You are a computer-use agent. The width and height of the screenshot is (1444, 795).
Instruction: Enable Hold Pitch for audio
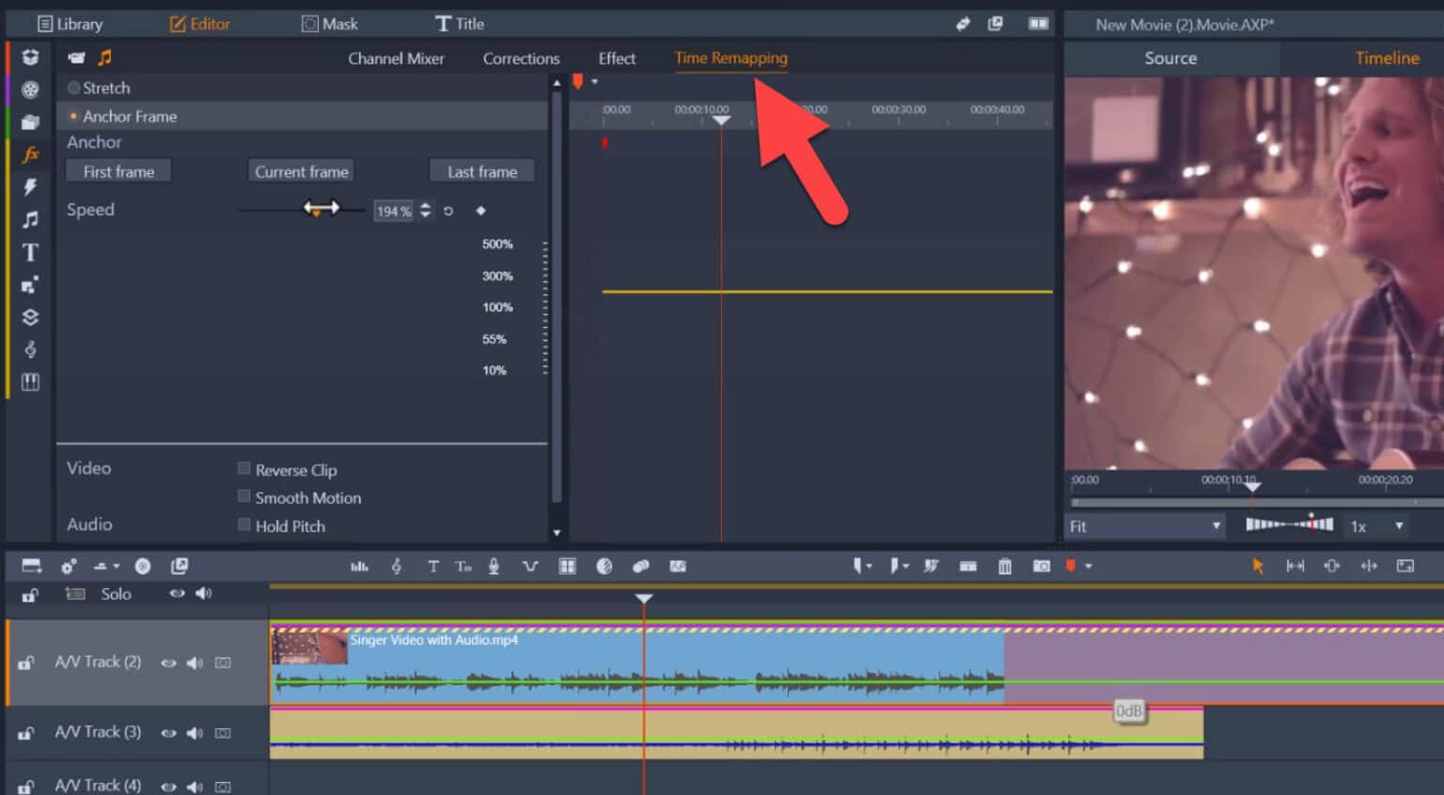[243, 525]
